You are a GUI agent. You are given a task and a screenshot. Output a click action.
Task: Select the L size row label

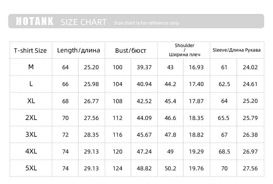pyautogui.click(x=31, y=84)
